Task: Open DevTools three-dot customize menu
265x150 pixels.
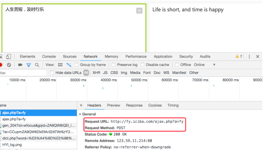Action: tap(249, 57)
